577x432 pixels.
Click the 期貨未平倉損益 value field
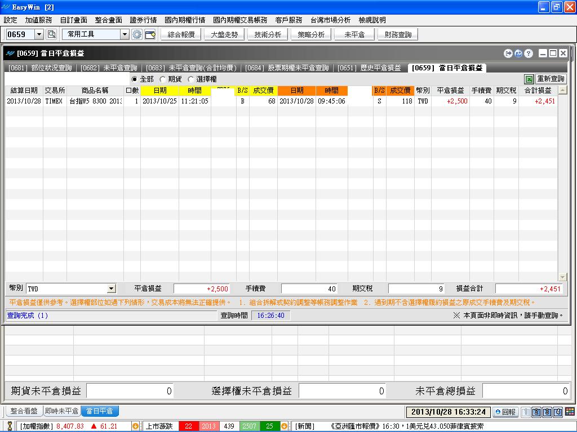130,391
